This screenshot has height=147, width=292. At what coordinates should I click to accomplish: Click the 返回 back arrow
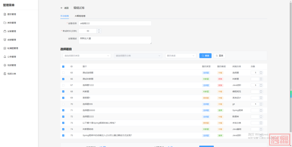(x=62, y=8)
